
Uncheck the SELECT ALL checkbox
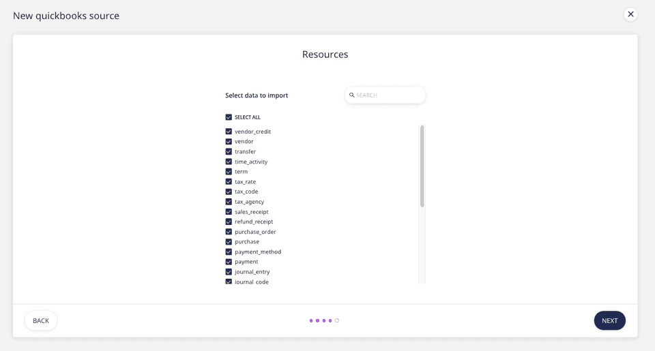coord(229,117)
